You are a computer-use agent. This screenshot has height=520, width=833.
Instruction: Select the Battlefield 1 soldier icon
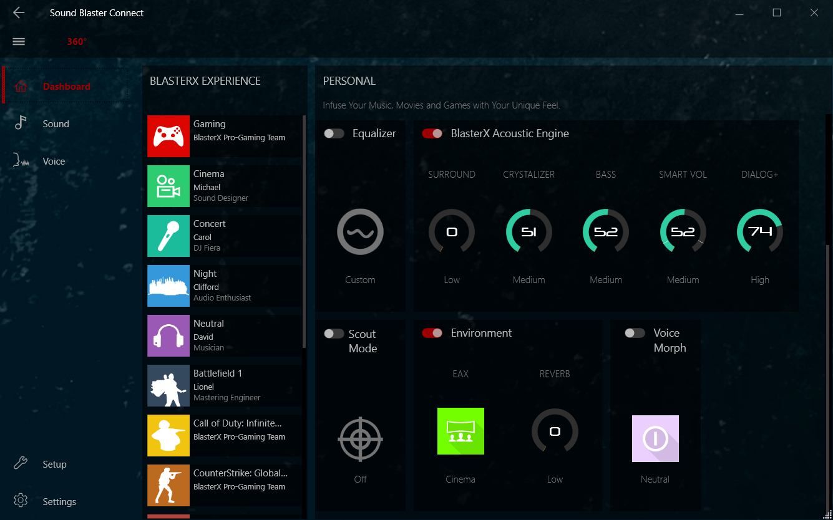coord(168,385)
